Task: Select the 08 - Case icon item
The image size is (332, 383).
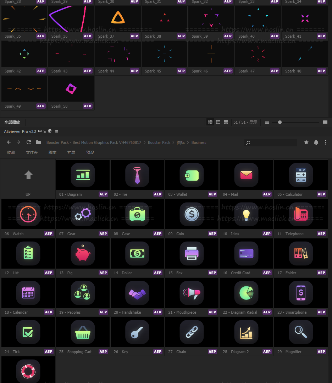Action: [x=137, y=218]
